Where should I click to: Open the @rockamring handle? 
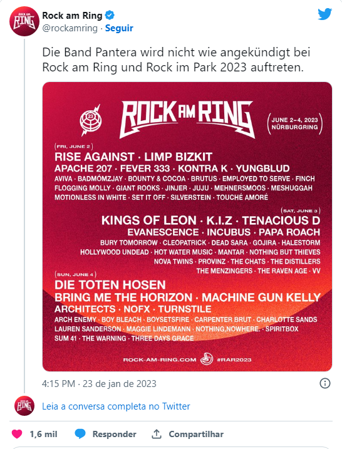pyautogui.click(x=70, y=28)
